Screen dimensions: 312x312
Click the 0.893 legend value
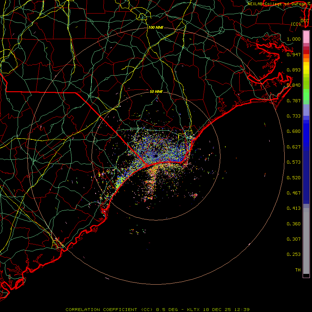pyautogui.click(x=294, y=70)
